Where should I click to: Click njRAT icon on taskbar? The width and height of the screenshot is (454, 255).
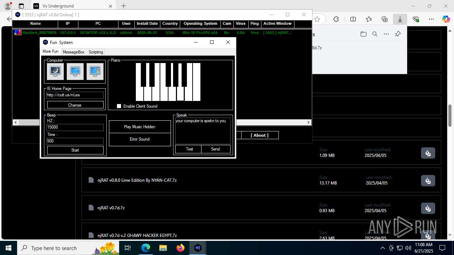(x=198, y=248)
